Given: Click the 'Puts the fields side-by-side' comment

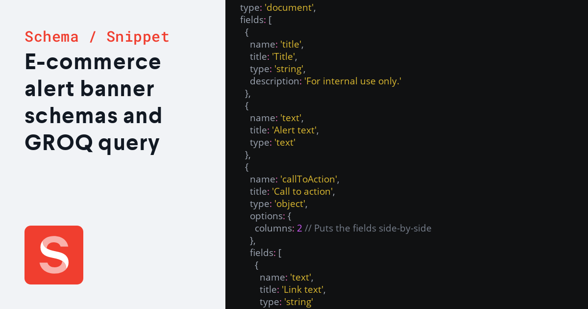Looking at the screenshot, I should [368, 228].
